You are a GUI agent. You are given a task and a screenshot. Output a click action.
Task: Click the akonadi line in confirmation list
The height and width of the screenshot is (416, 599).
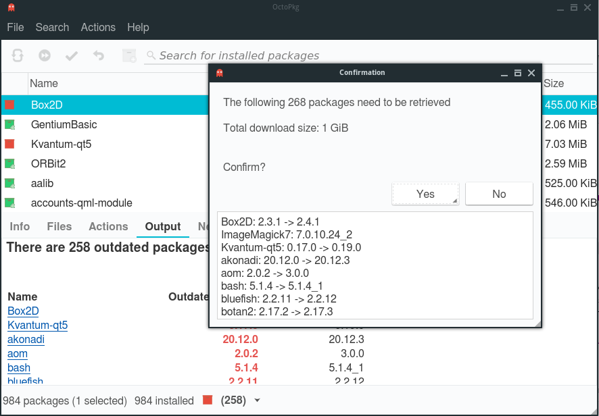pyautogui.click(x=285, y=260)
